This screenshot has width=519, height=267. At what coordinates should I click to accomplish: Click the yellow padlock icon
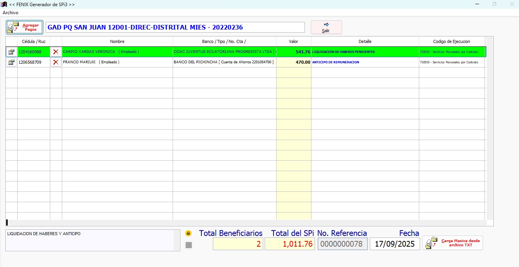point(188,233)
